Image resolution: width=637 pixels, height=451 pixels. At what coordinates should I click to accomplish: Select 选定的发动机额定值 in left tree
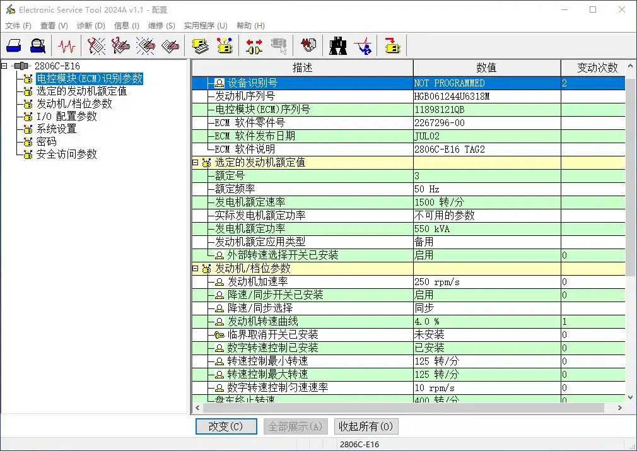[81, 91]
